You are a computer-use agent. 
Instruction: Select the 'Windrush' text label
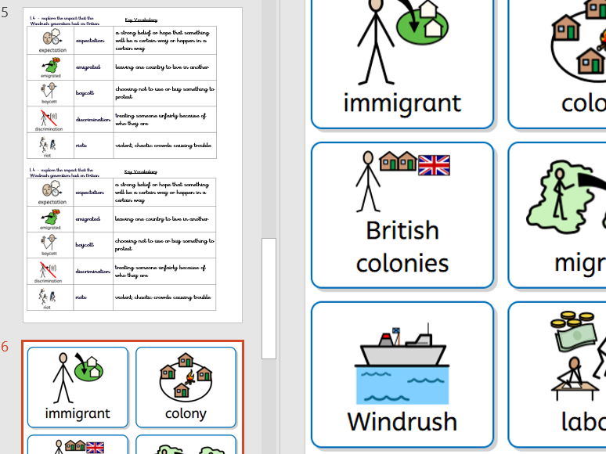[x=402, y=421]
